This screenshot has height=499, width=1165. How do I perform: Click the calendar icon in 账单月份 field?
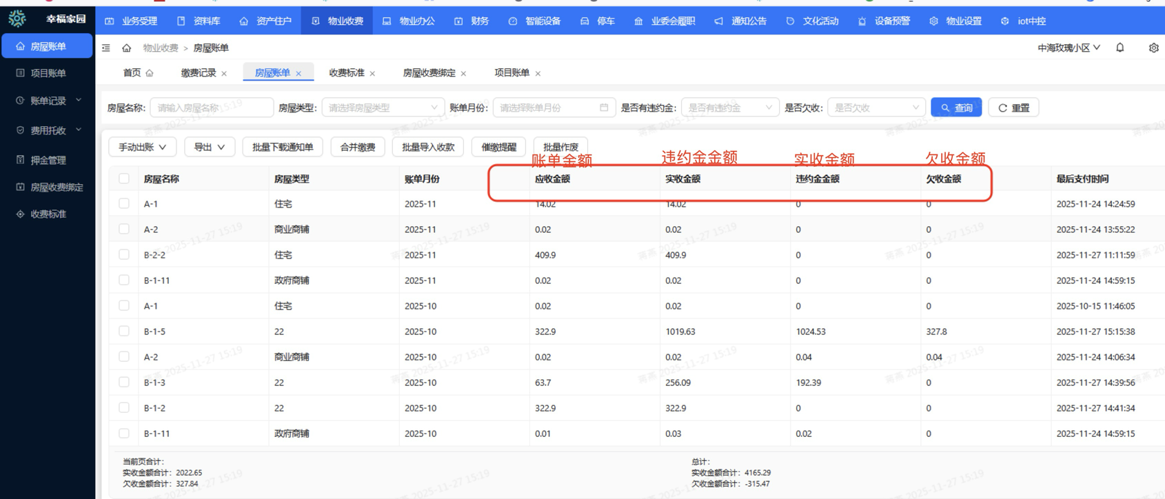604,108
